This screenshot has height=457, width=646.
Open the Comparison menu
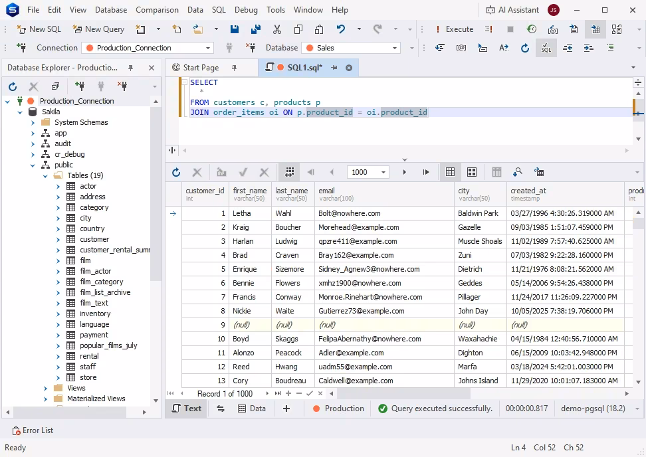[157, 10]
